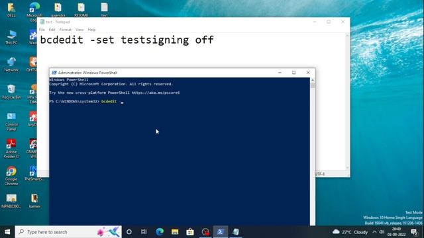This screenshot has width=424, height=238.
Task: Launch Google Chrome from desktop
Action: point(11,176)
